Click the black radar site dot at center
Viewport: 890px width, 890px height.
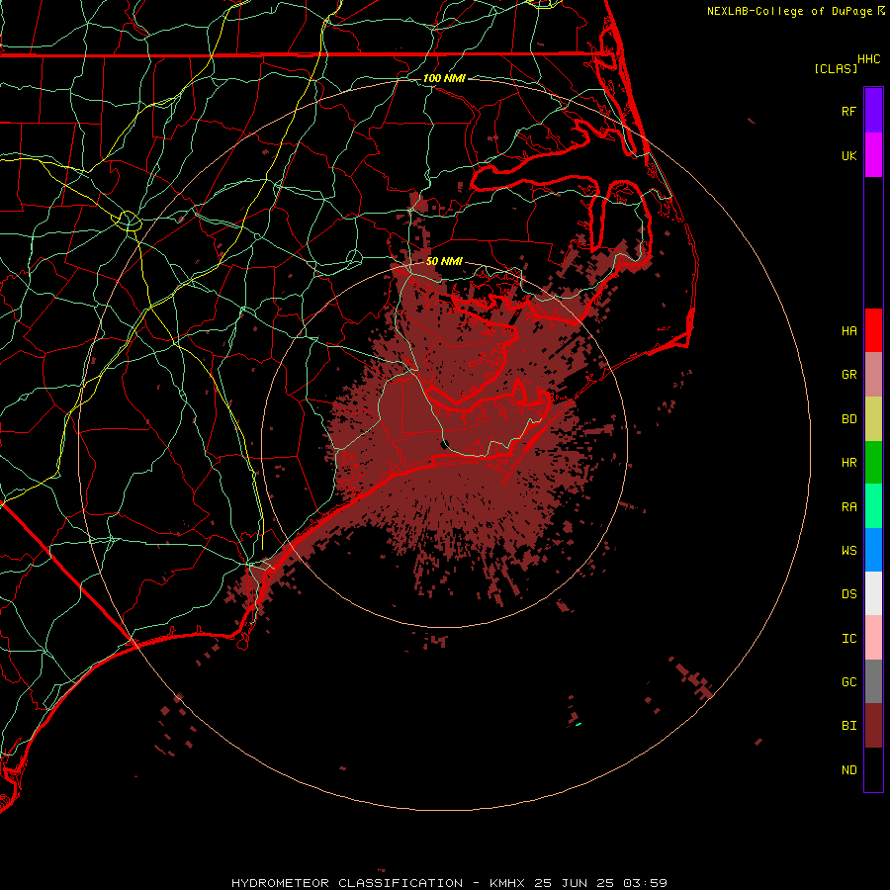[x=445, y=444]
